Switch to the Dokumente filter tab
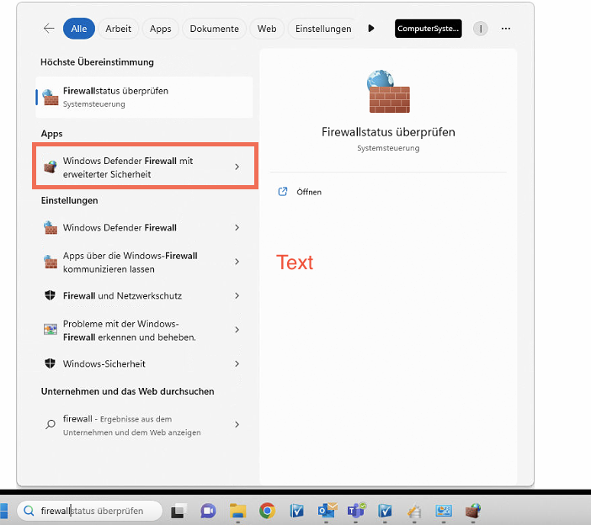Screen dimensions: 591x525 214,29
